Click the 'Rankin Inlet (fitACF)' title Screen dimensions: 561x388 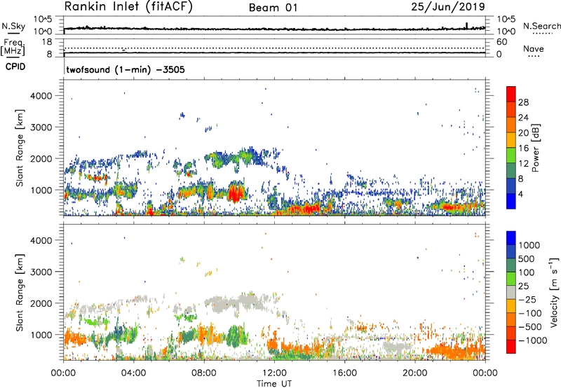128,6
